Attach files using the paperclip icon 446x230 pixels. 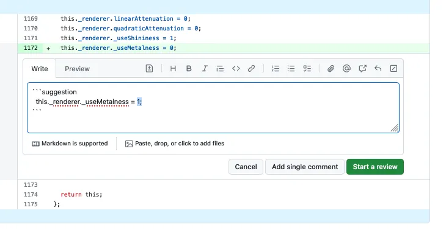click(x=331, y=69)
